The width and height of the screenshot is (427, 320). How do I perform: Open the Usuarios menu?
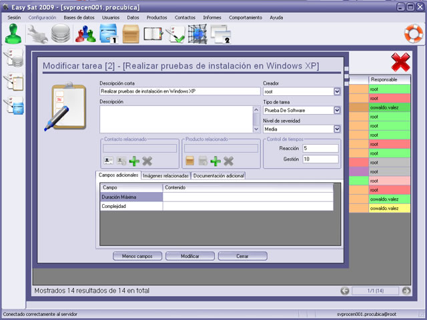click(x=111, y=18)
